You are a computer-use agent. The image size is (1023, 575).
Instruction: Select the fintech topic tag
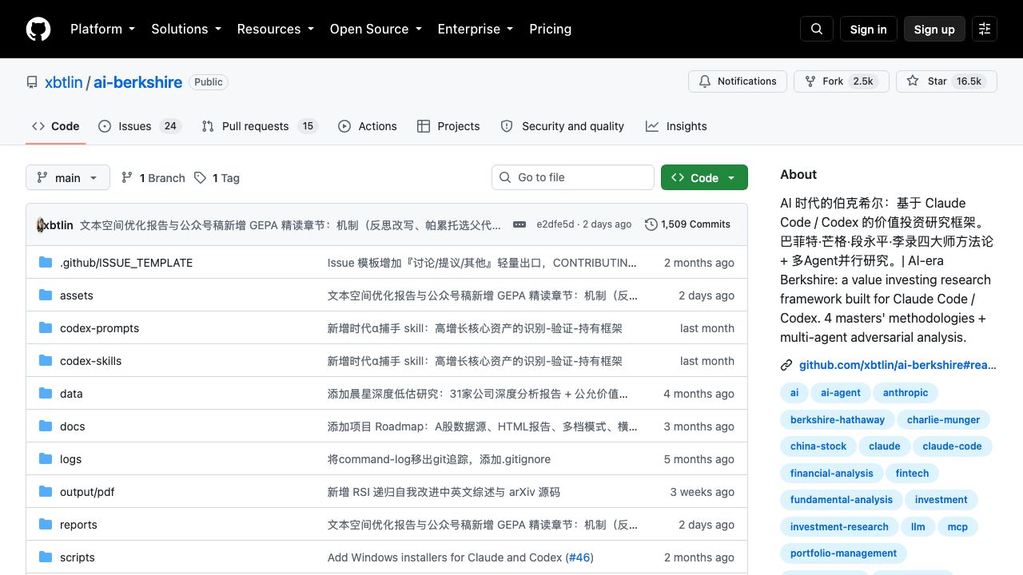click(x=912, y=473)
